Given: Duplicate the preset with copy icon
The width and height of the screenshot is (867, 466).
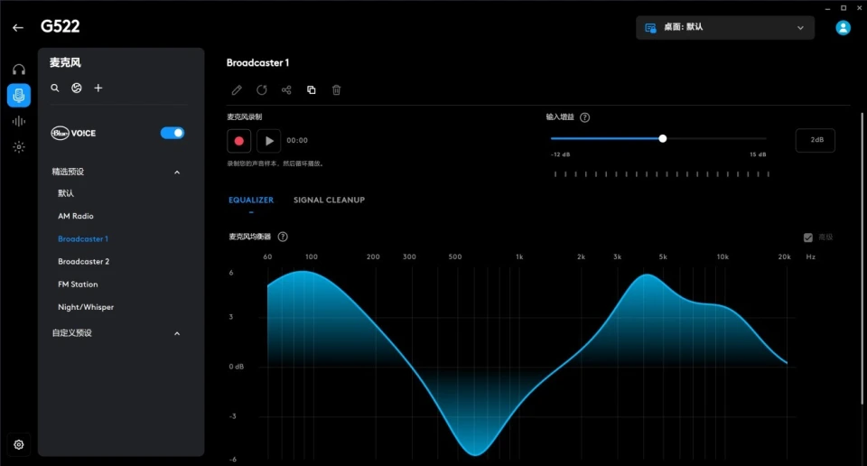Looking at the screenshot, I should (312, 90).
